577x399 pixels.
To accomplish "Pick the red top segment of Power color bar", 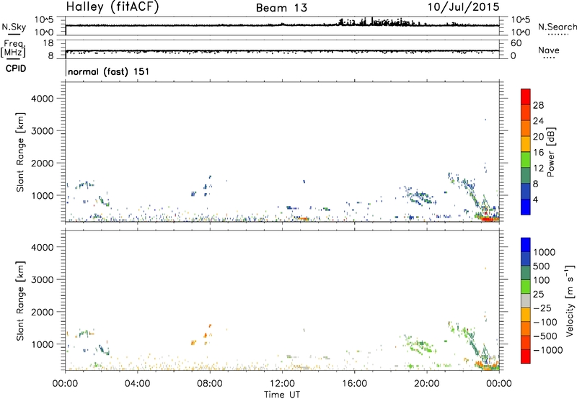I will click(526, 97).
